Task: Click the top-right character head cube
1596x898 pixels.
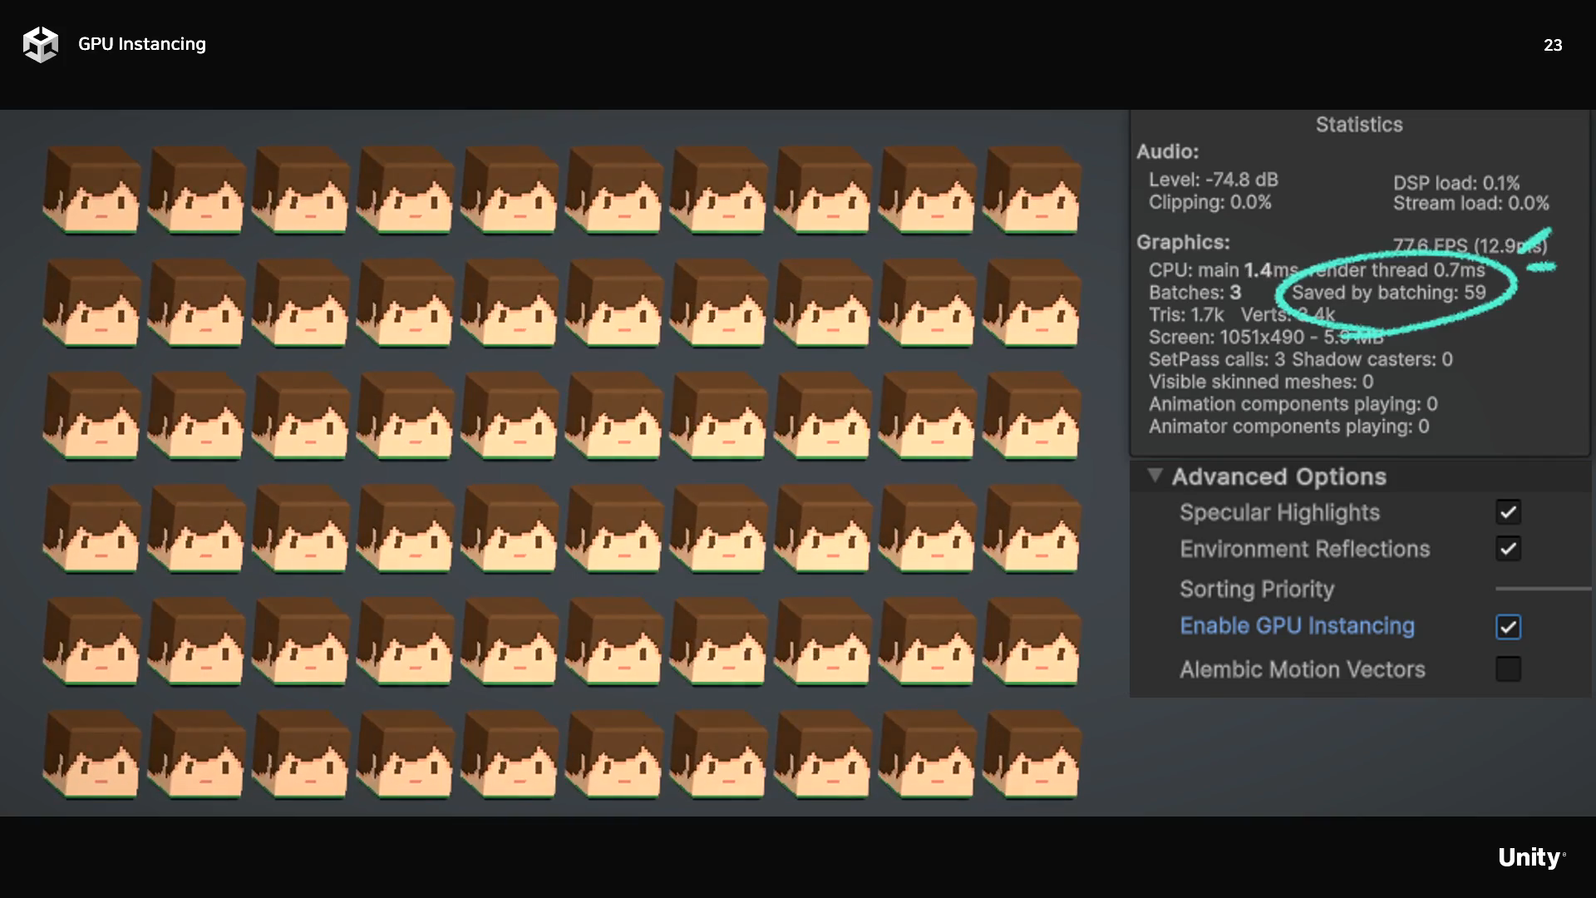Action: tap(1032, 190)
